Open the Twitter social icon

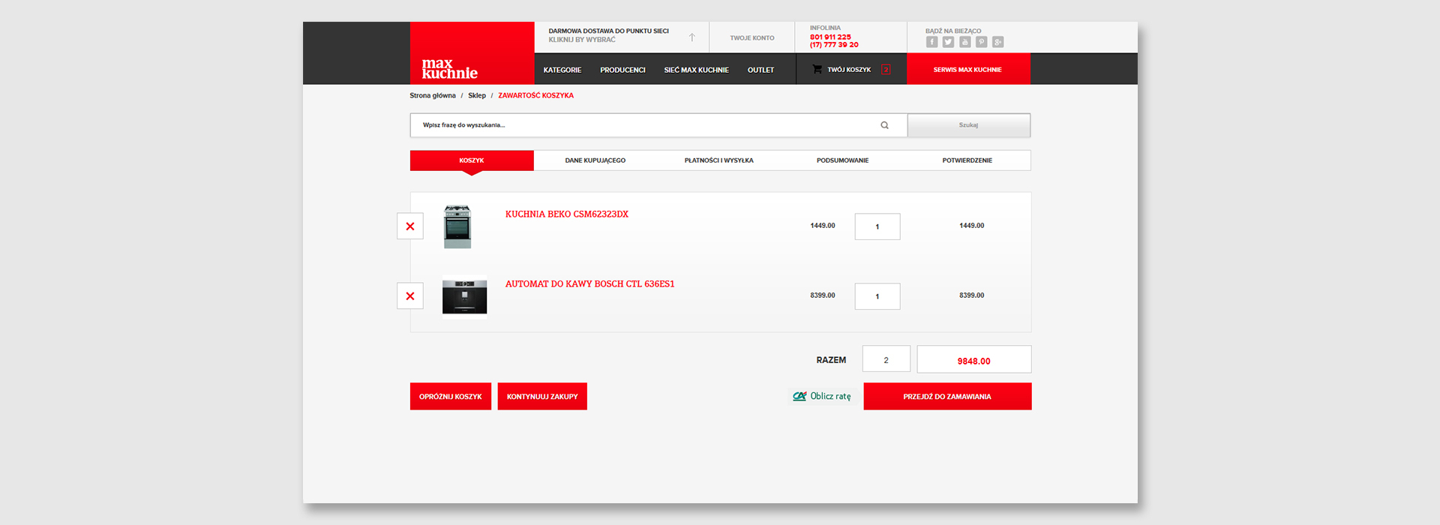point(948,42)
